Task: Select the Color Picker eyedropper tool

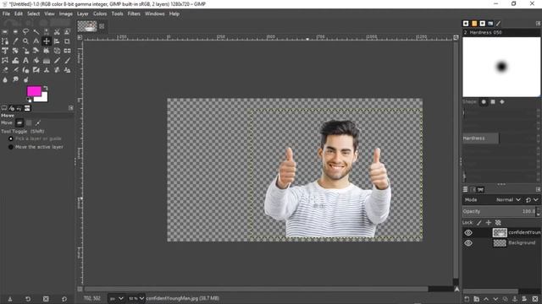Action: point(15,41)
